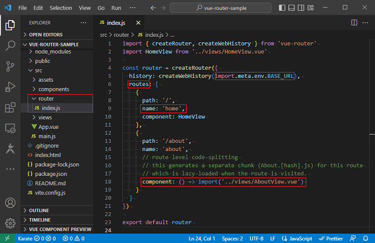The width and height of the screenshot is (375, 243).
Task: Go forward with the navigation arrow
Action: point(163,8)
